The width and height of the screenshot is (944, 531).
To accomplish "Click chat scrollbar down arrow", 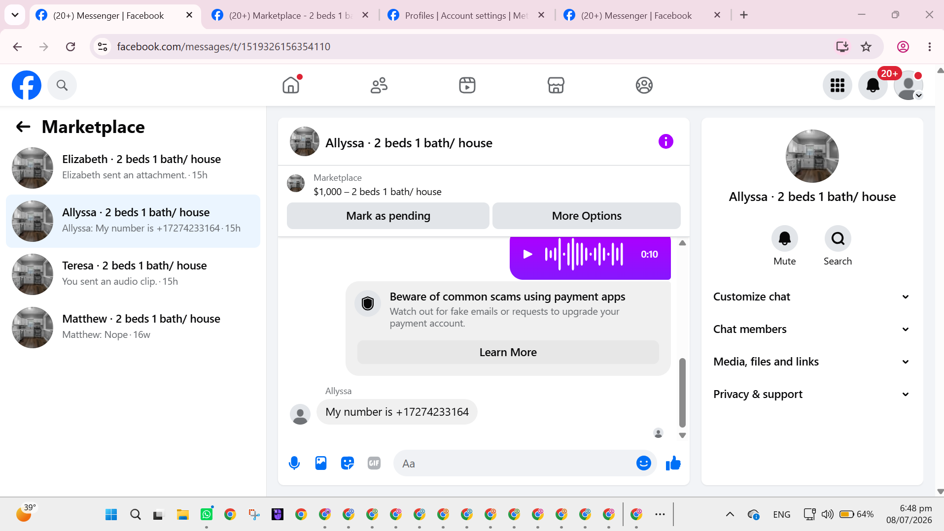I will [x=682, y=435].
